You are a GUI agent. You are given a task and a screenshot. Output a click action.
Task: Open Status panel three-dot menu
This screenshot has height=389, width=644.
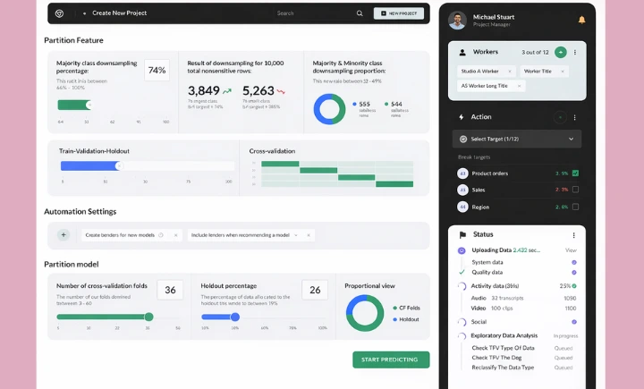(x=573, y=235)
